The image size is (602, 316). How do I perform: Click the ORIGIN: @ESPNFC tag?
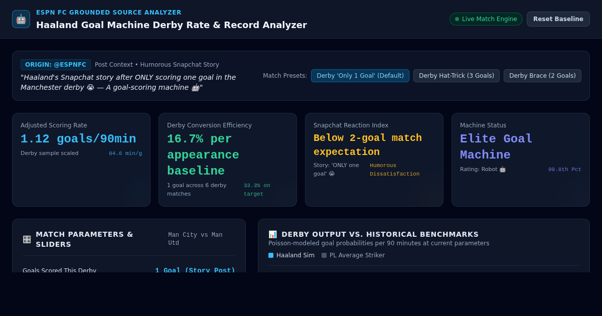56,65
